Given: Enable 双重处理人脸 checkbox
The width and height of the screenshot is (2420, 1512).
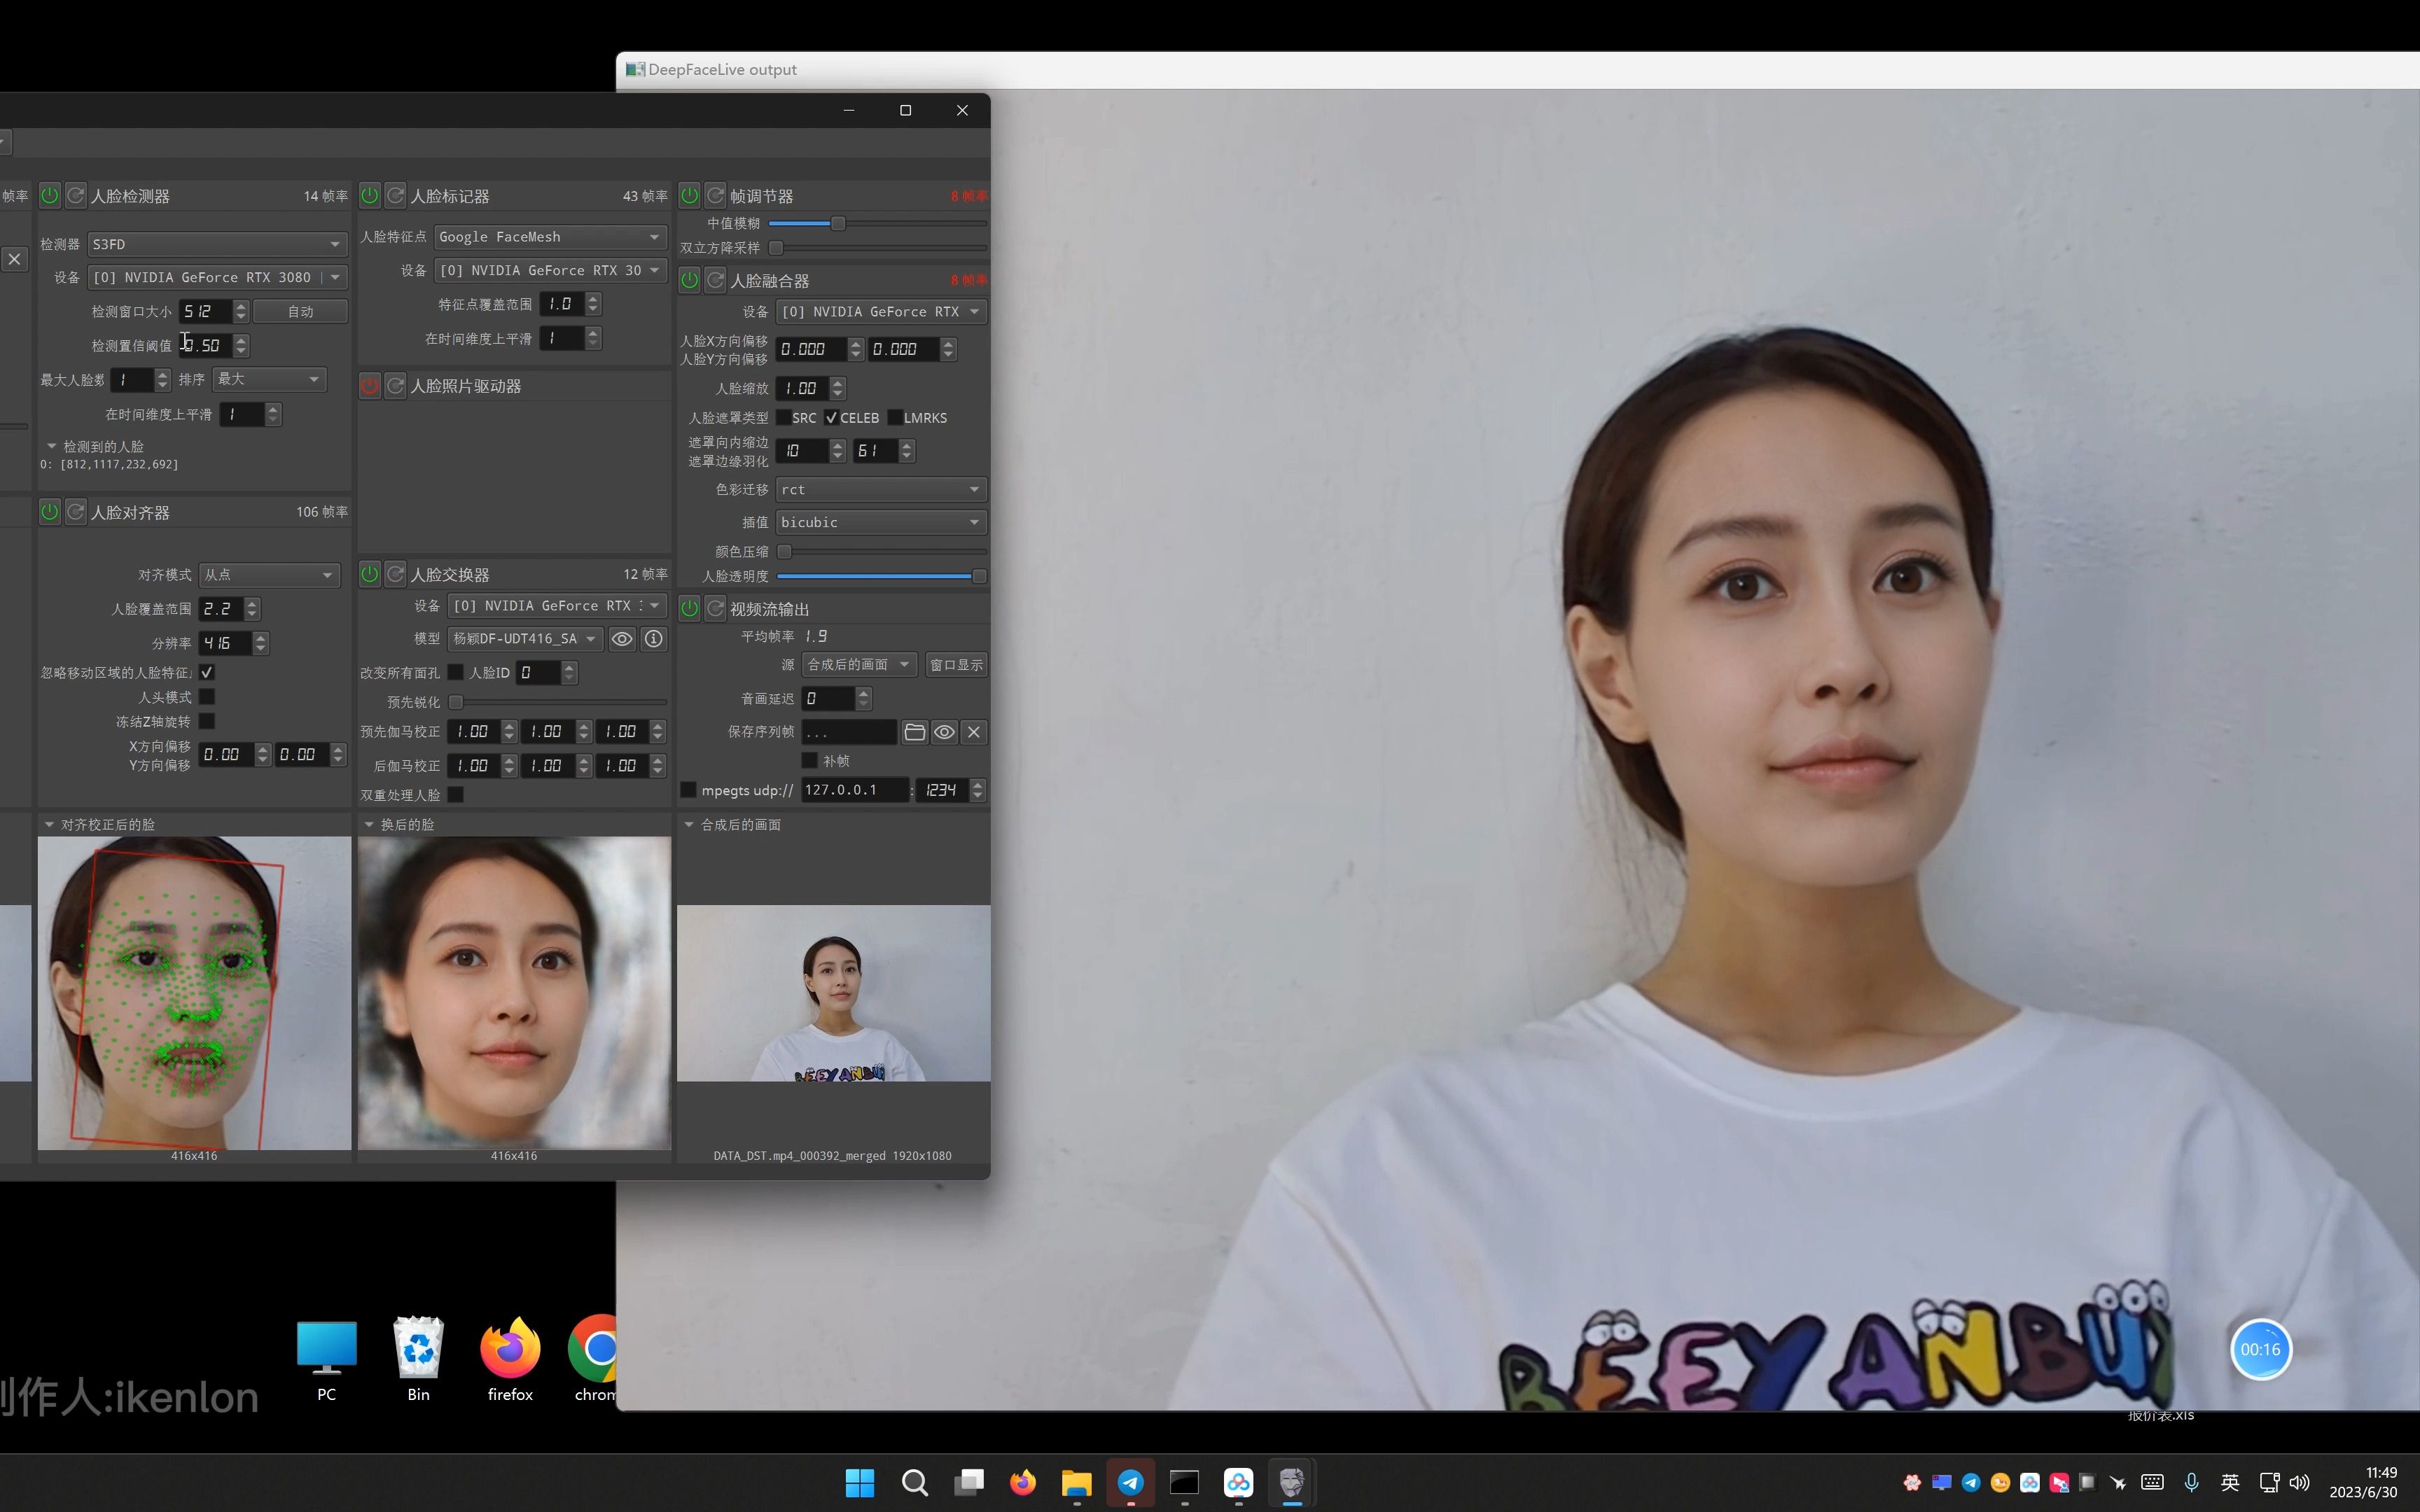Looking at the screenshot, I should click(x=456, y=795).
